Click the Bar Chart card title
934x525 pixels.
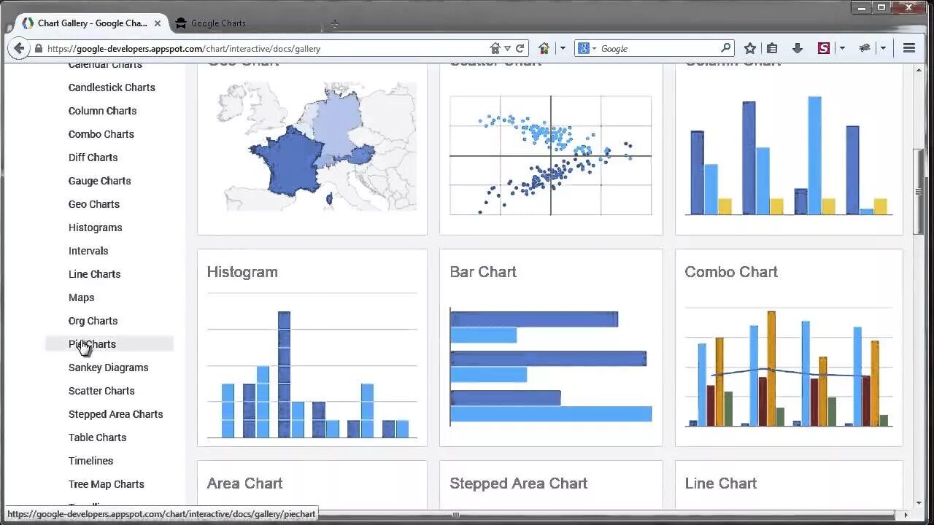coord(483,272)
